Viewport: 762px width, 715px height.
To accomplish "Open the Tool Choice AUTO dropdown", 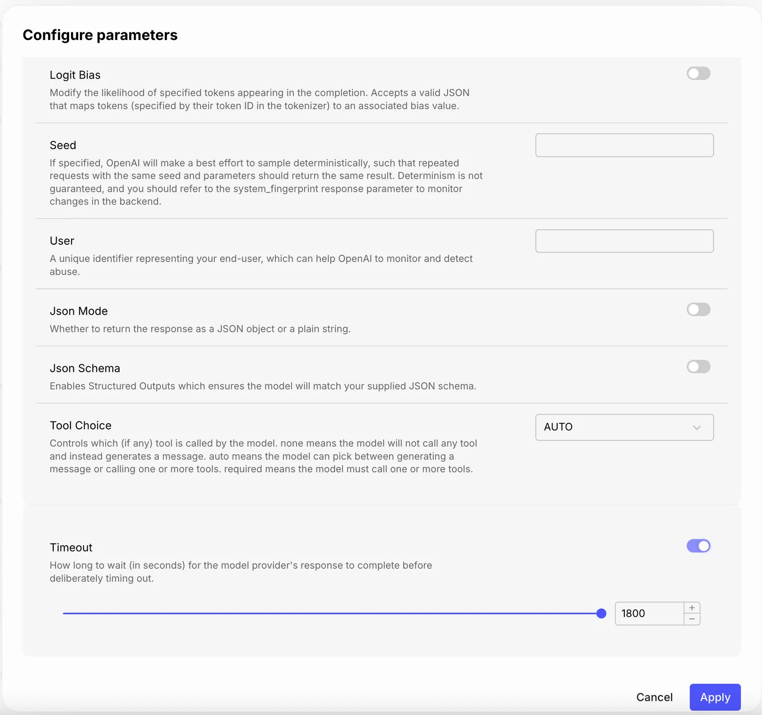I will click(624, 427).
